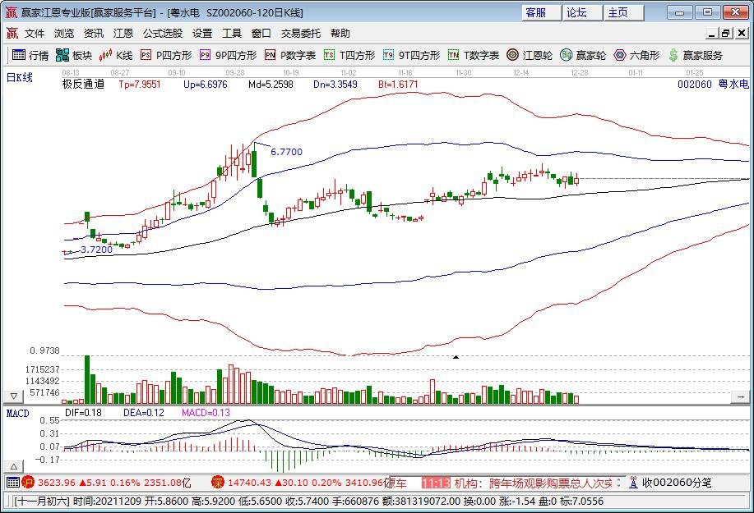Click the 收002060分笔 status text
This screenshot has height=513, width=754.
[677, 483]
